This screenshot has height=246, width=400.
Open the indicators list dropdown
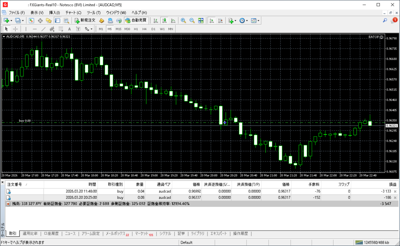coord(235,20)
